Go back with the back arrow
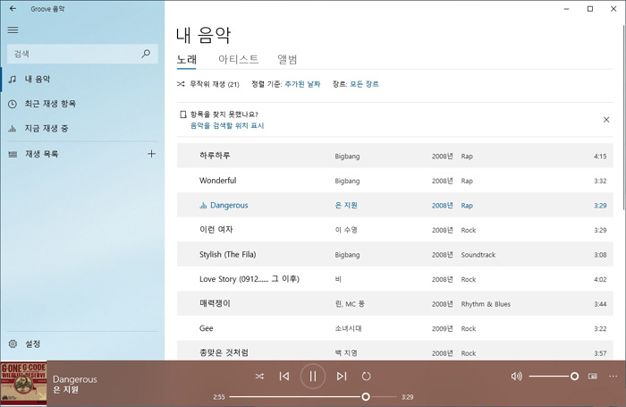 coord(13,8)
